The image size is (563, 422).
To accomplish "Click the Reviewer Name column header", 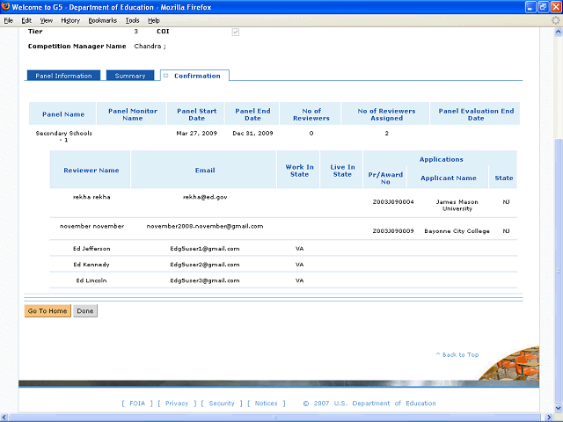I will click(91, 170).
